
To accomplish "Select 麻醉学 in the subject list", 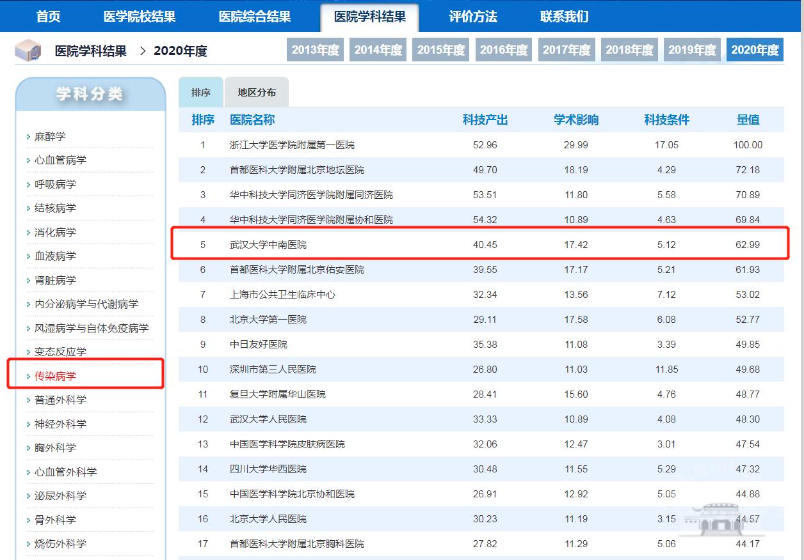I will click(50, 136).
